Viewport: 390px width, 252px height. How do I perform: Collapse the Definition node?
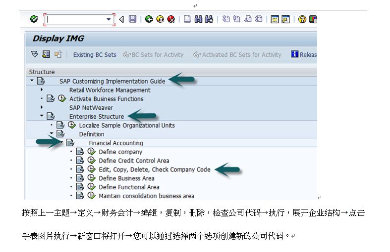click(x=52, y=133)
